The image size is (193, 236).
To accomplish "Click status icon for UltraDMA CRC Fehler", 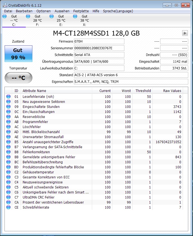I will [8, 197].
